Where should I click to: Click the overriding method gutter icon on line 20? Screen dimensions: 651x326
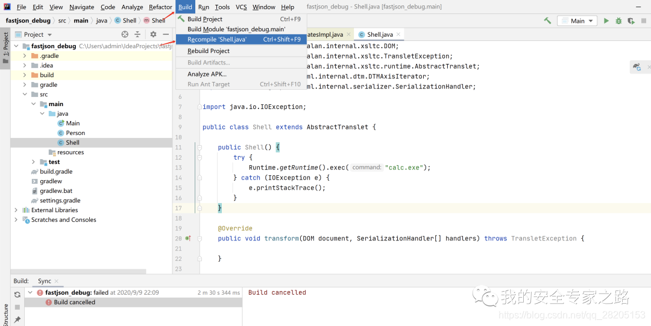tap(188, 239)
